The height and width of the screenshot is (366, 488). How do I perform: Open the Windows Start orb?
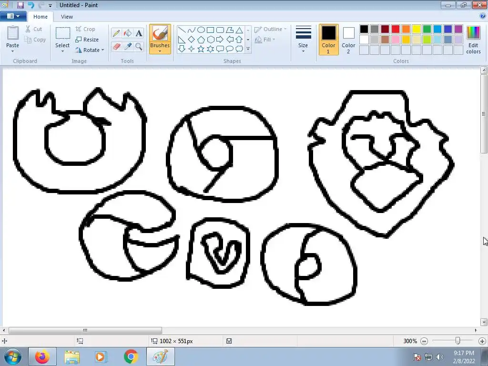click(12, 356)
